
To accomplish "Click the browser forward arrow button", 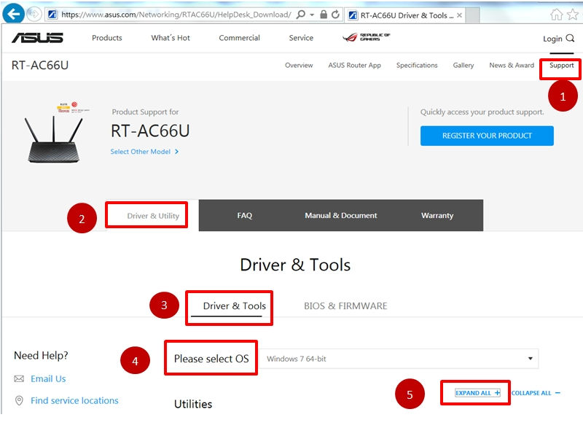I will 34,14.
